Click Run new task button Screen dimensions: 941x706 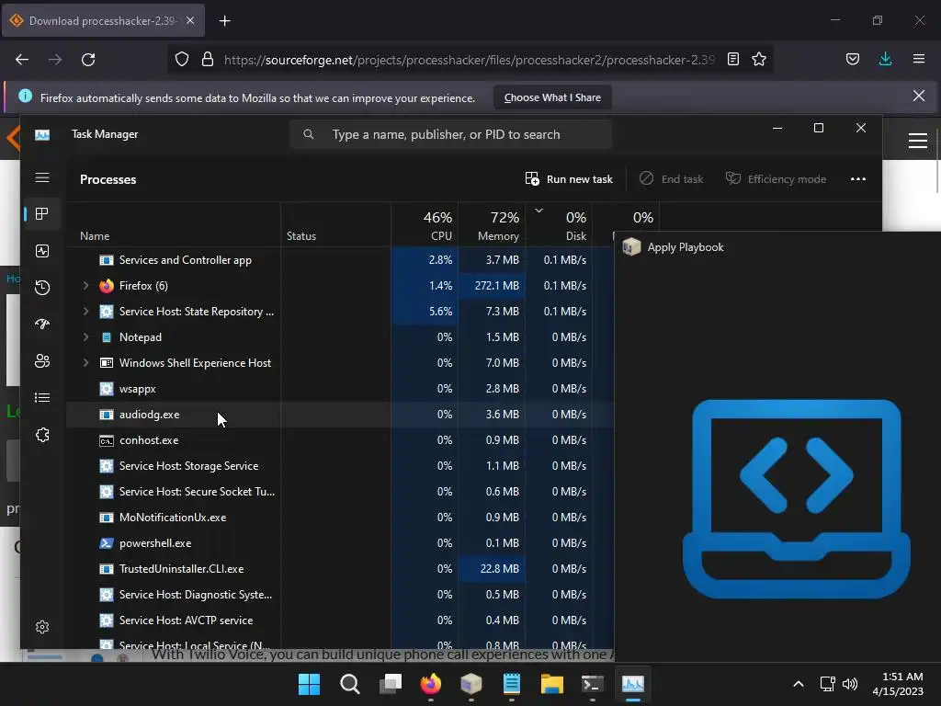click(x=568, y=179)
